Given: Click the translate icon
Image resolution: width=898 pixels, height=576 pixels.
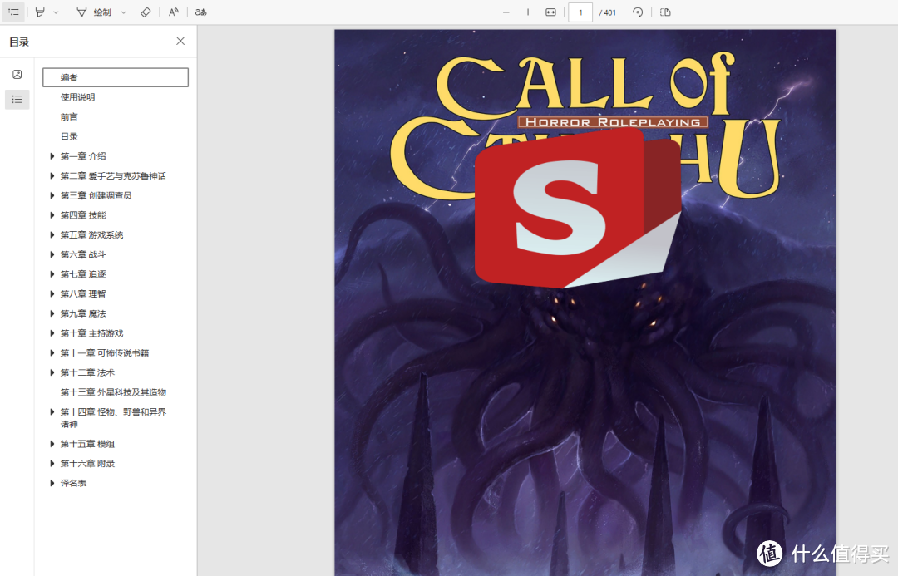Looking at the screenshot, I should [x=200, y=12].
